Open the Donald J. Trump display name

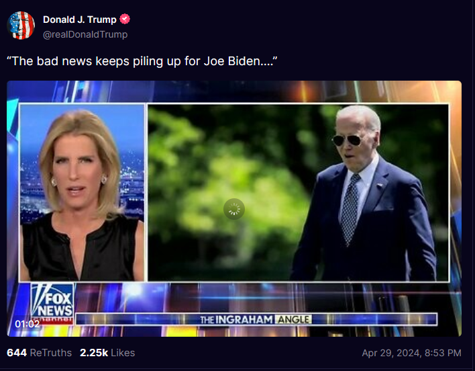click(80, 19)
